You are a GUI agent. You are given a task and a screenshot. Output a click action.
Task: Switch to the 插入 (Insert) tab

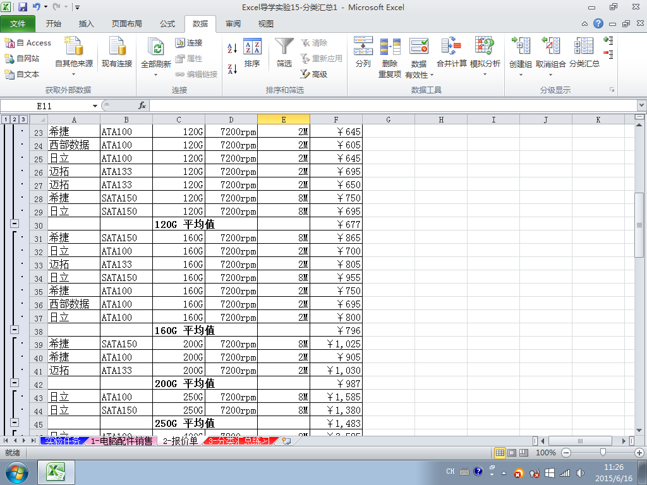coord(86,24)
